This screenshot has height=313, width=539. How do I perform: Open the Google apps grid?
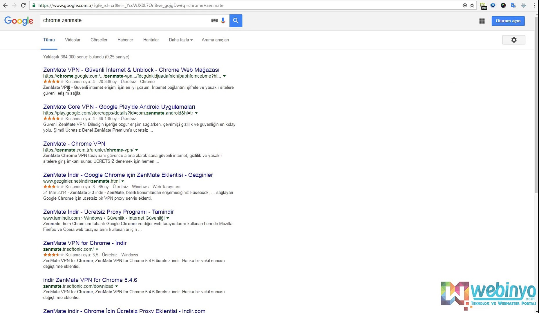pyautogui.click(x=482, y=21)
